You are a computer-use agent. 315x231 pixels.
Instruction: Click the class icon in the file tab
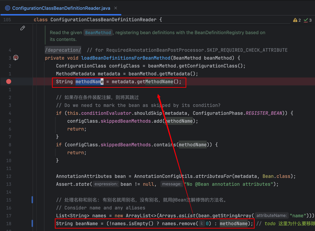[x=7, y=8]
